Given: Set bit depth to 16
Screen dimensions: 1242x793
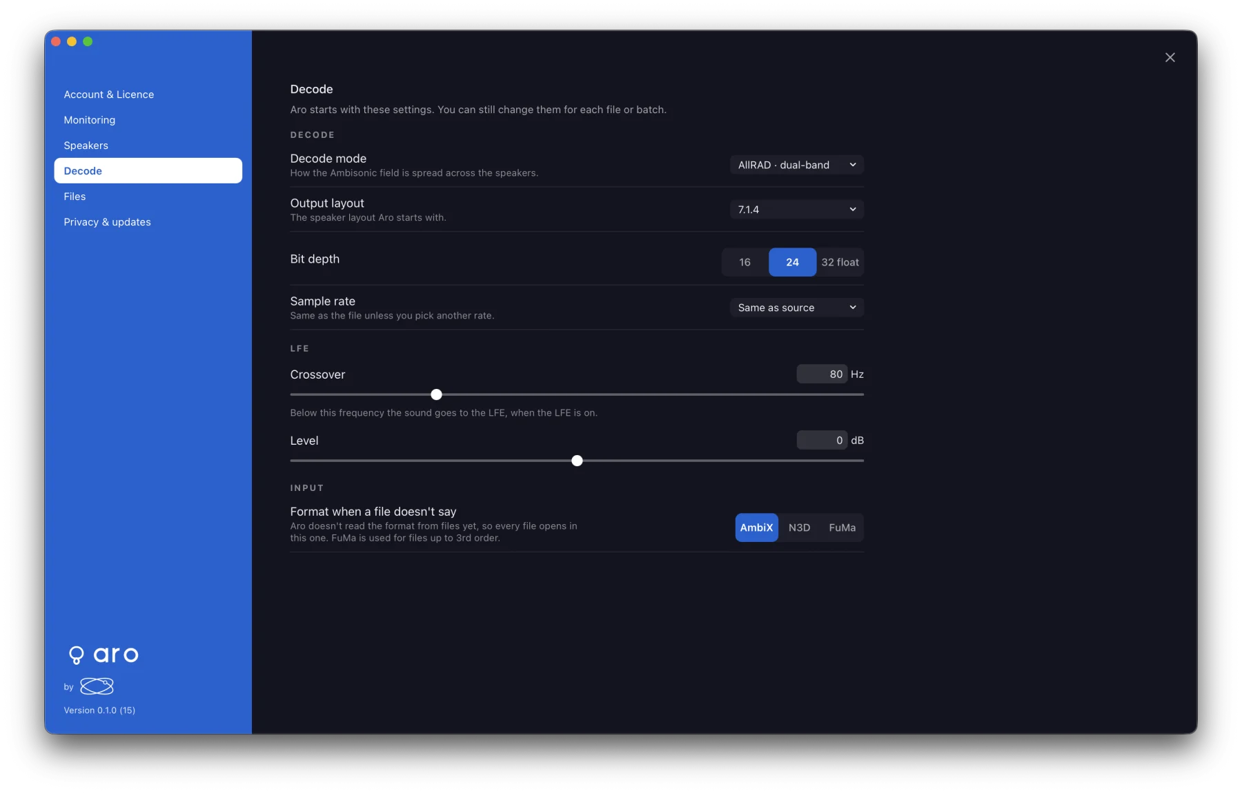Looking at the screenshot, I should tap(745, 262).
